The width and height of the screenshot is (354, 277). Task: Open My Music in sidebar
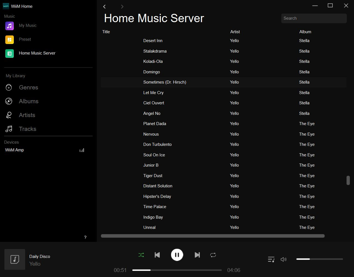[x=27, y=25]
